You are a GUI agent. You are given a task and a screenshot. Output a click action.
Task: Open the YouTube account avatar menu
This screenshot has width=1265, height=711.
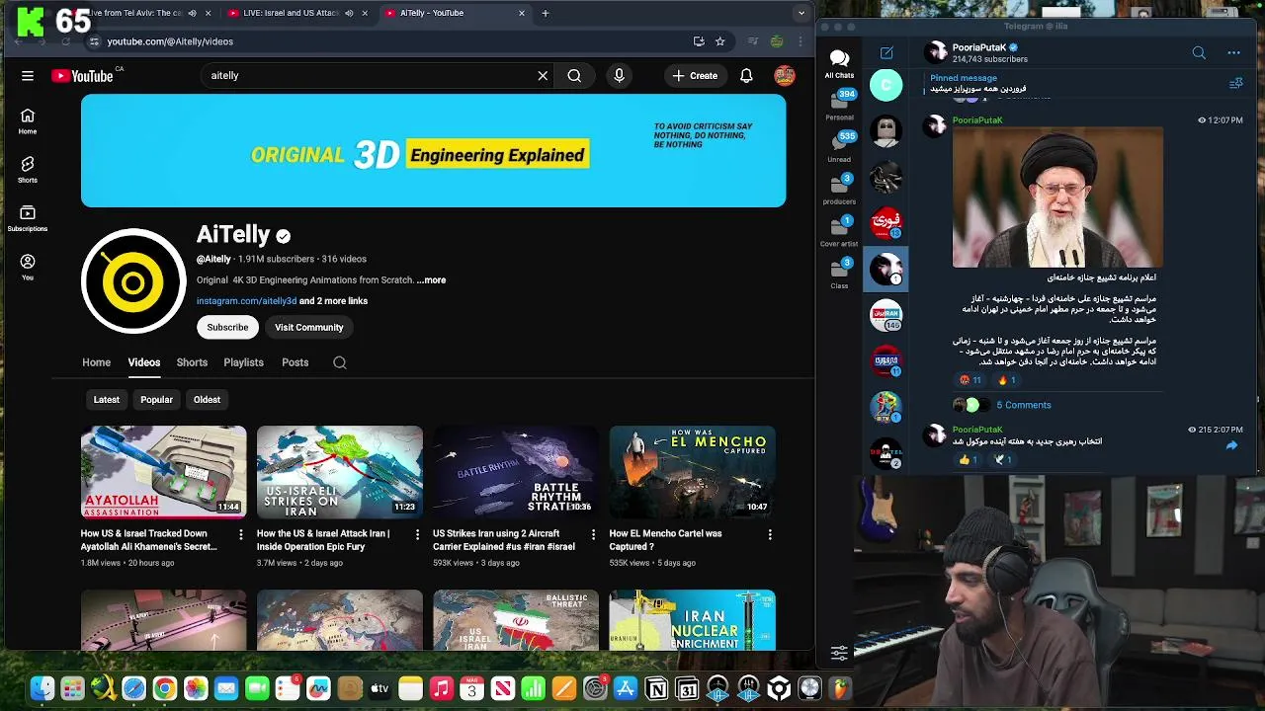click(785, 75)
